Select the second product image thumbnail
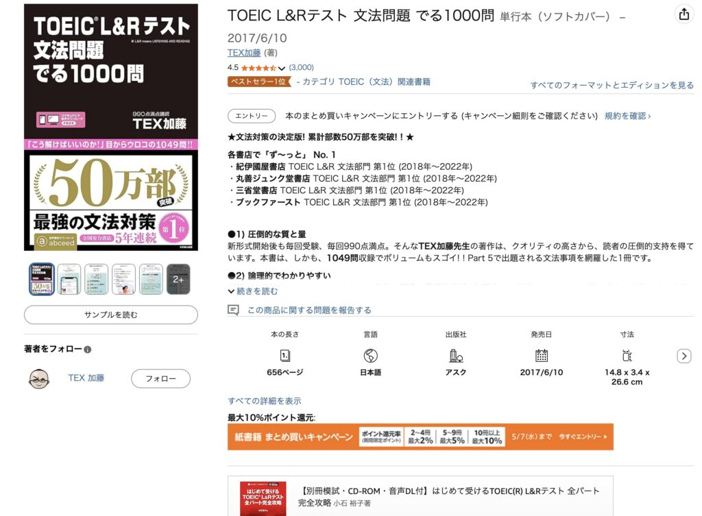The height and width of the screenshot is (516, 702). [69, 280]
